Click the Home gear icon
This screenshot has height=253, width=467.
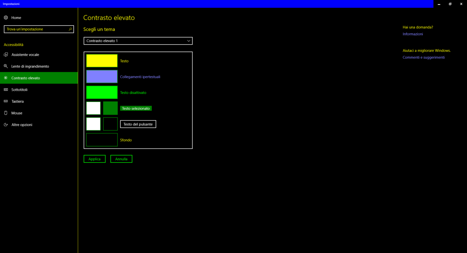6,18
